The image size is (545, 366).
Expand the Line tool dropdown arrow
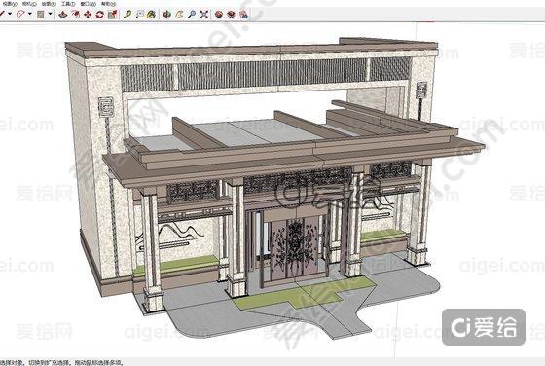10,14
